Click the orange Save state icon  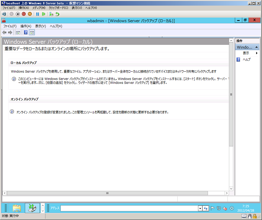coord(30,14)
